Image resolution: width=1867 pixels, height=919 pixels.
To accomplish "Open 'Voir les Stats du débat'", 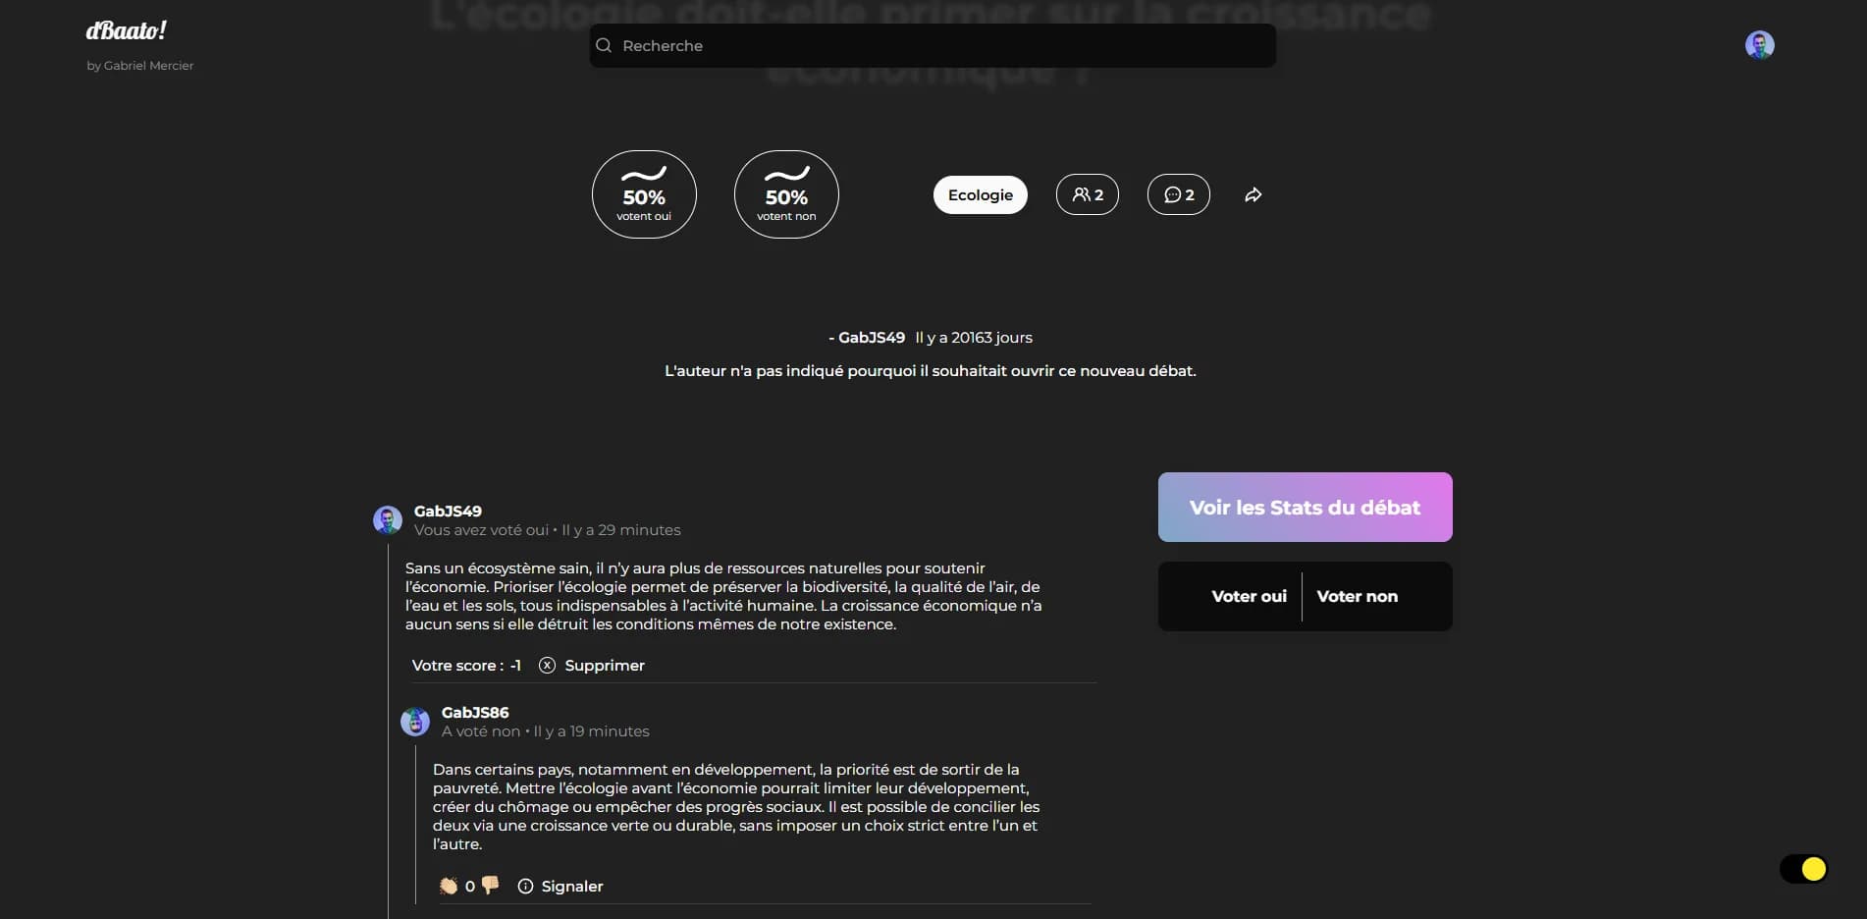I will click(1305, 508).
